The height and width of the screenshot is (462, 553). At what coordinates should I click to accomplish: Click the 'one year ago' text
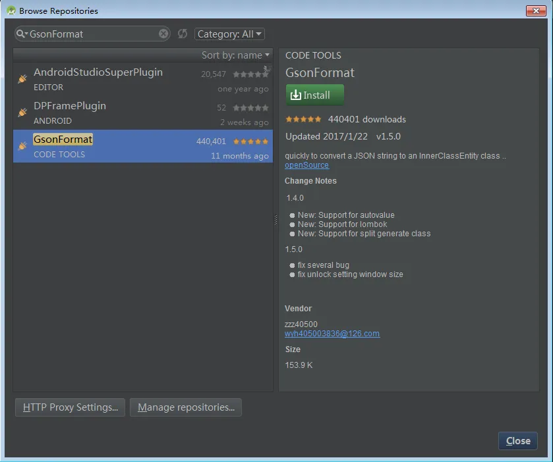coord(243,89)
